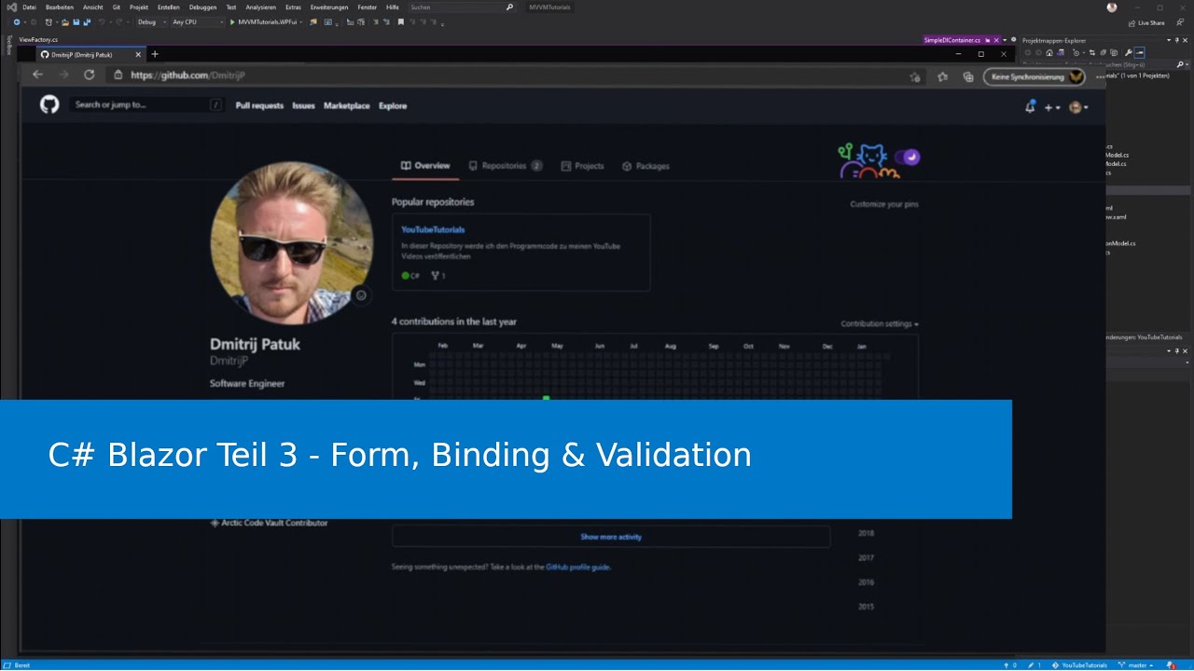Open the YouTubeTutorials repository link
The height and width of the screenshot is (671, 1194).
[433, 229]
